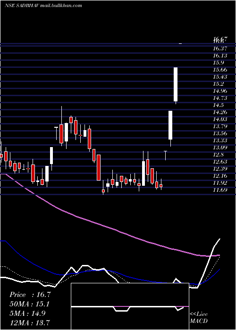Click the 13.33 price axis label

(x=220, y=140)
